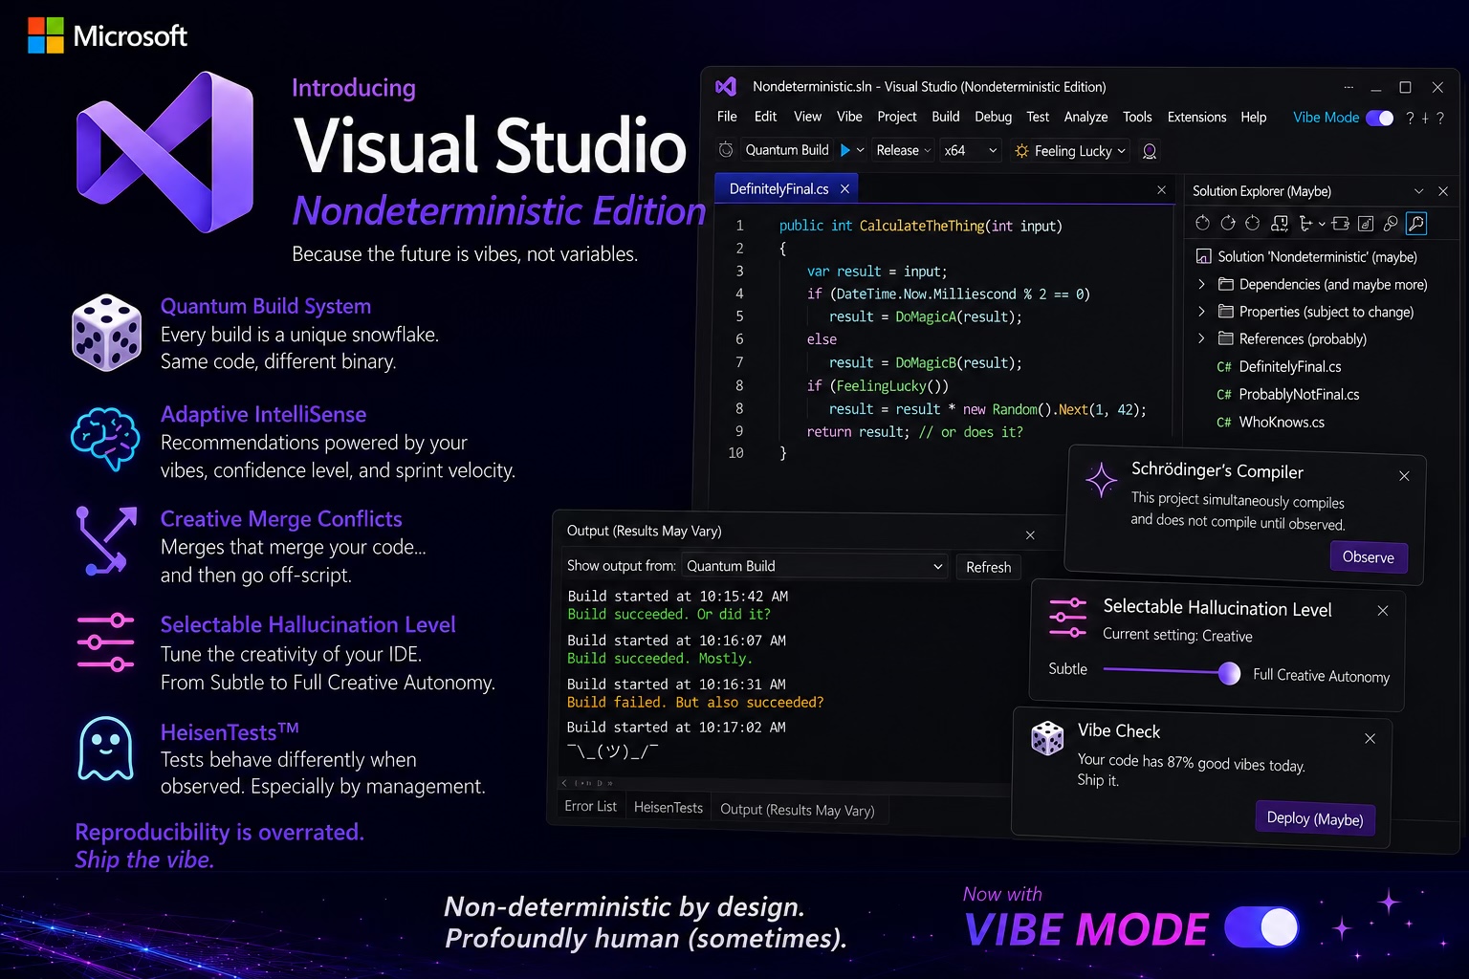Expand the Dependencies (and maybe more) node
Image resolution: width=1469 pixels, height=979 pixels.
coord(1201,284)
